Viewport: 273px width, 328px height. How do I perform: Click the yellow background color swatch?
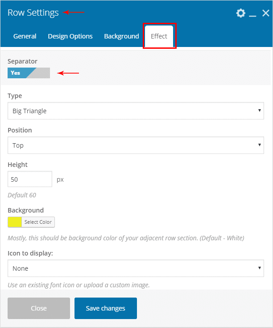pyautogui.click(x=15, y=222)
